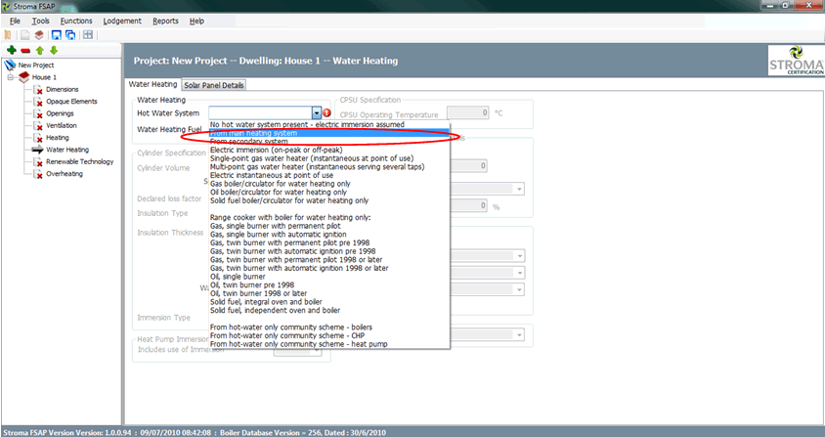This screenshot has width=825, height=437.
Task: Open the File menu
Action: (x=15, y=22)
